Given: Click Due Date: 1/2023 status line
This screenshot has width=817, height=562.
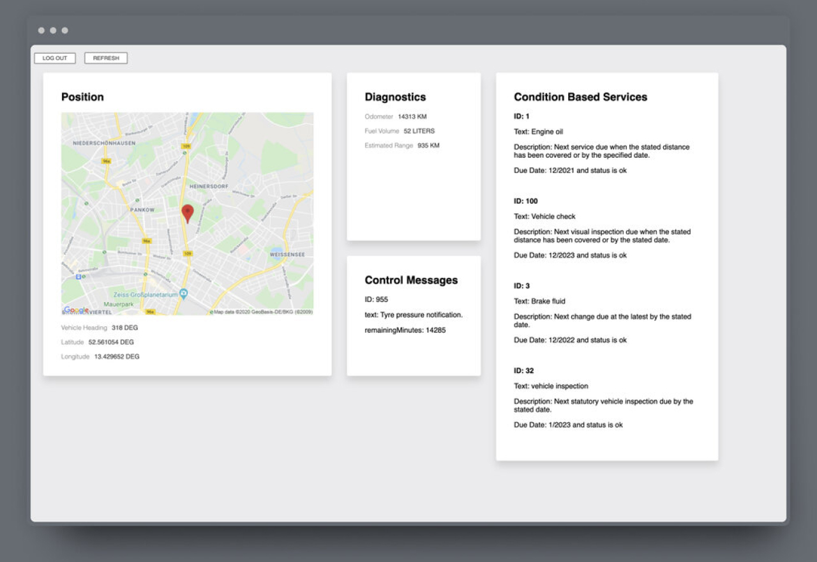Looking at the screenshot, I should tap(569, 425).
